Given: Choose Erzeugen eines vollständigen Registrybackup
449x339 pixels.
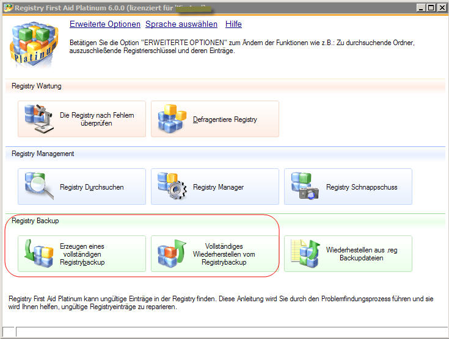Looking at the screenshot, I should tap(82, 254).
